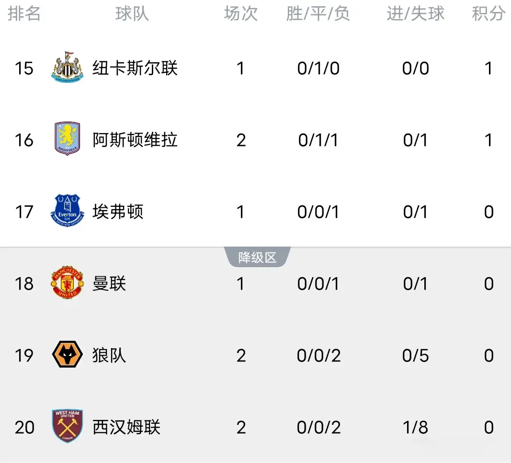The image size is (511, 463).
Task: Select West Ham goals 1/8 cell
Action: click(416, 427)
